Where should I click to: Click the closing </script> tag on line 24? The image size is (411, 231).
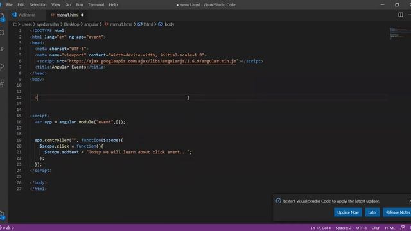point(40,170)
